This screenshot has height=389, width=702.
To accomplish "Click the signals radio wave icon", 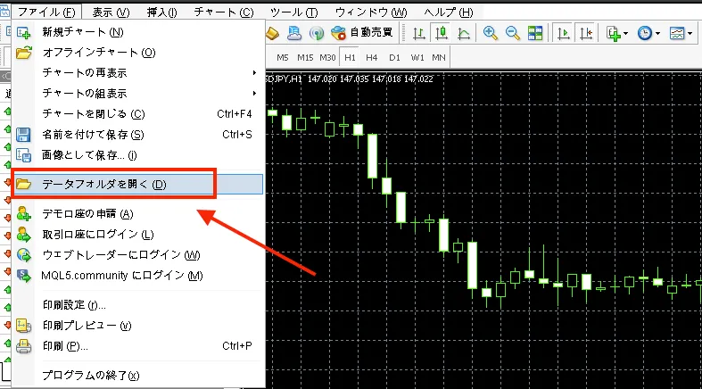I will coord(316,33).
